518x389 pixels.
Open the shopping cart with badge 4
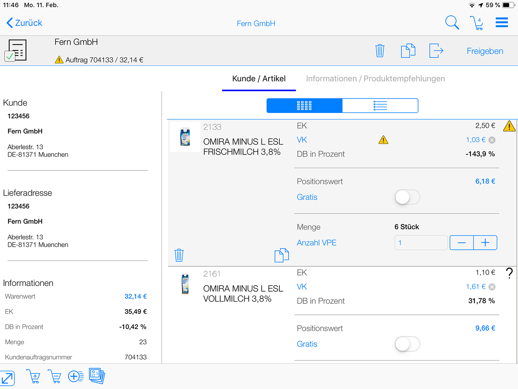point(477,23)
